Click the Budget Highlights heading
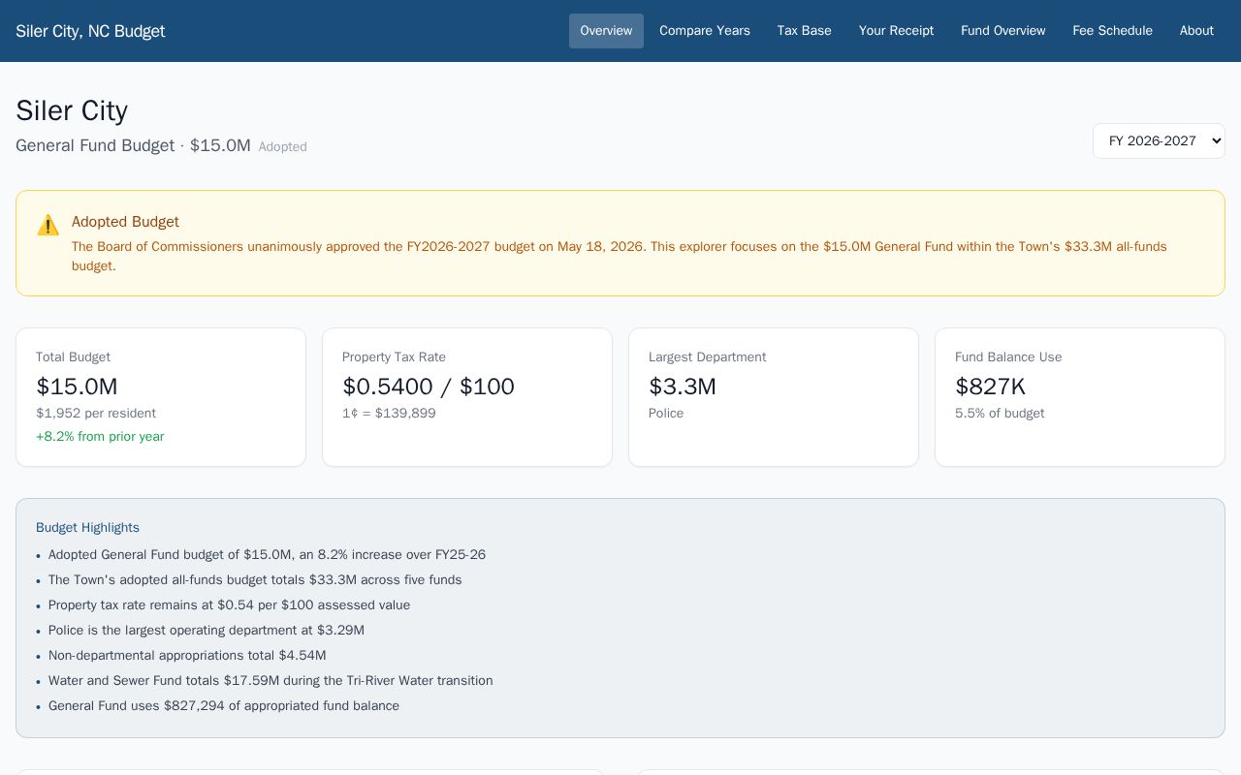The height and width of the screenshot is (775, 1241). coord(87,528)
